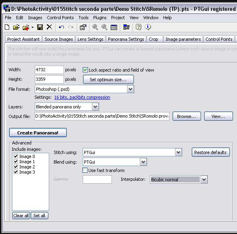Uncheck Image 1 in Include images list
This screenshot has height=234, width=237.
(16, 161)
